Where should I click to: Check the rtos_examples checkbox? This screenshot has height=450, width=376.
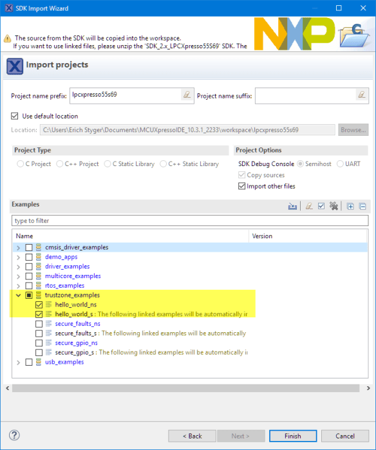(x=29, y=286)
